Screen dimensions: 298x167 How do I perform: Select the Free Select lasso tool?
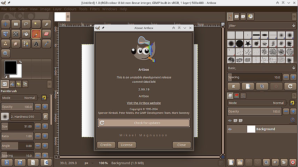[26, 24]
